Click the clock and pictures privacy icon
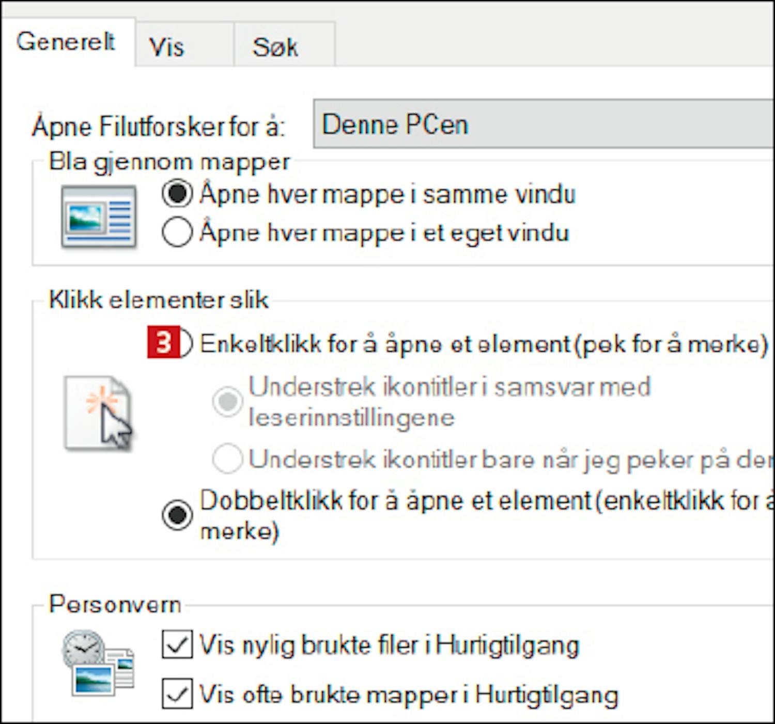775x724 pixels. [98, 662]
